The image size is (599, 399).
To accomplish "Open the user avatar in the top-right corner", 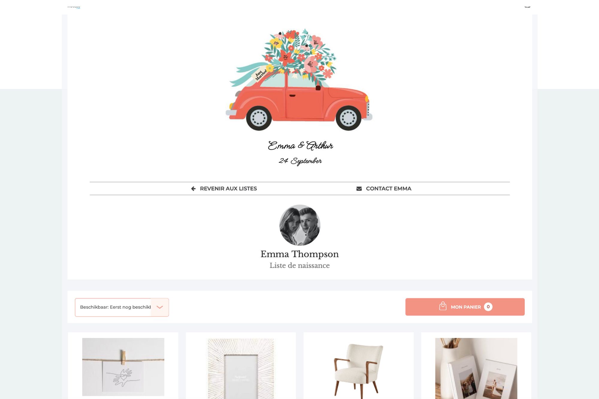I will click(527, 5).
